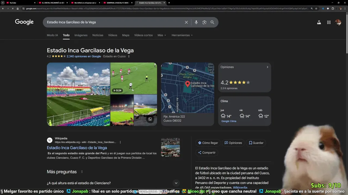This screenshot has height=195, width=348.
Task: Select the Imágenes search tab
Action: (x=81, y=35)
